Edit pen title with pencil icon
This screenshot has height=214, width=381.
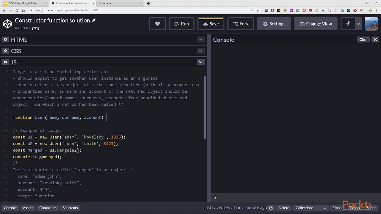pos(94,21)
